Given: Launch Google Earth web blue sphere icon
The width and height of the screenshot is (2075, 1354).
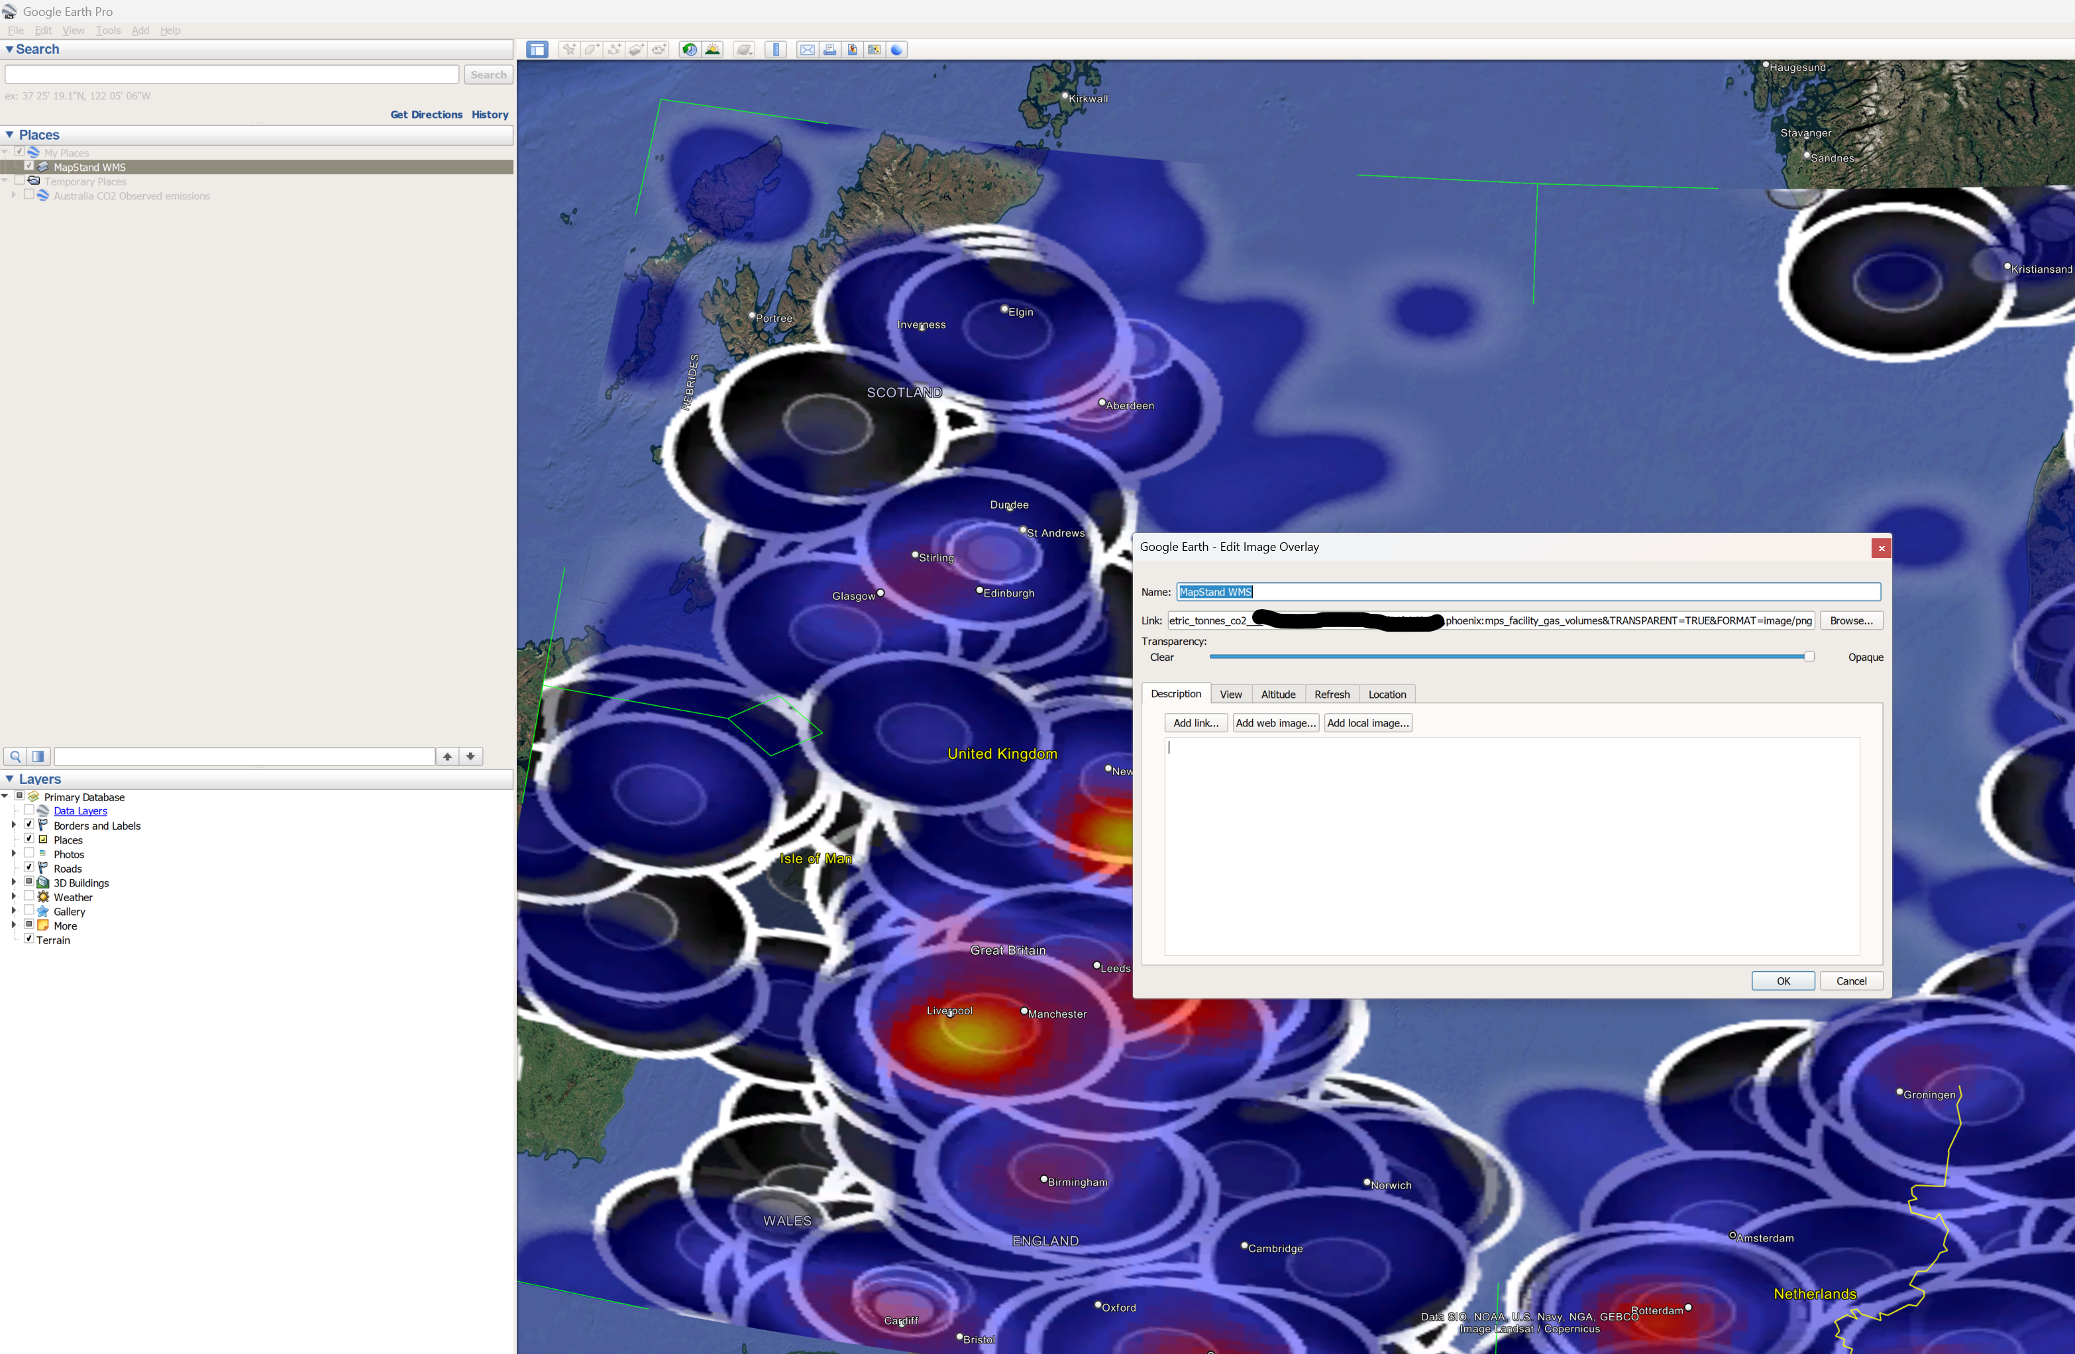Looking at the screenshot, I should (x=896, y=50).
